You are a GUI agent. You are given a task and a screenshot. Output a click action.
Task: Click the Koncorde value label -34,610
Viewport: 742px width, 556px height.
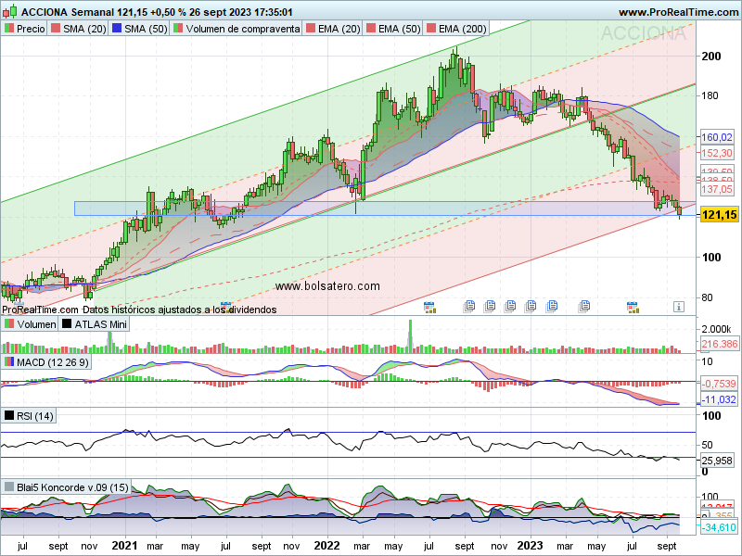pos(718,527)
